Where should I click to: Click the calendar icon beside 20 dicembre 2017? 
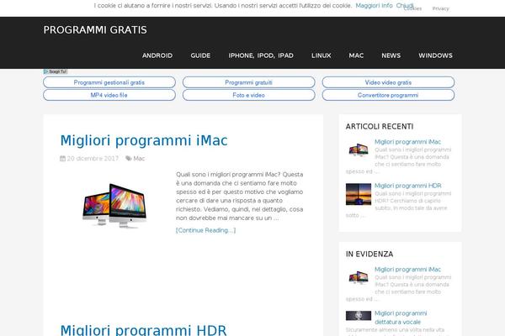(x=63, y=158)
